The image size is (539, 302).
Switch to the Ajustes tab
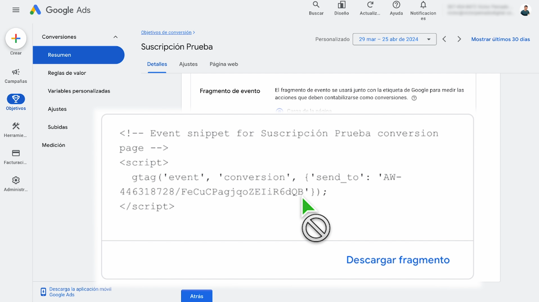[188, 64]
